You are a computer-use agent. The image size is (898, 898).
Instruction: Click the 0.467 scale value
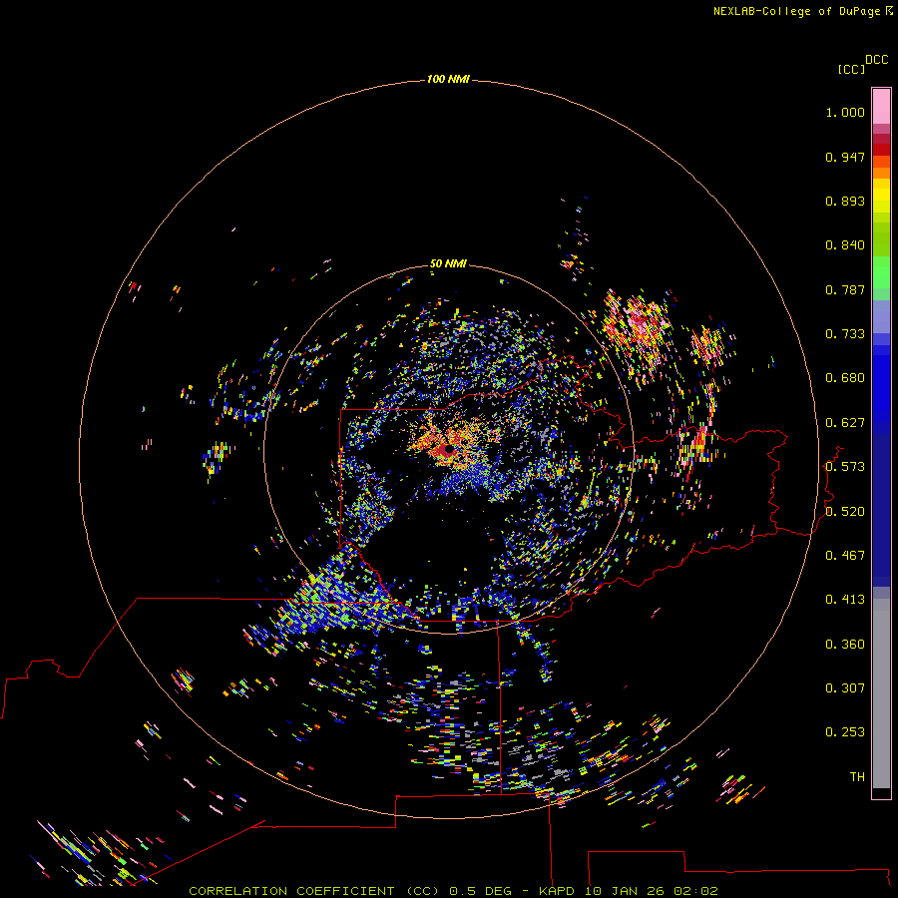click(x=845, y=556)
